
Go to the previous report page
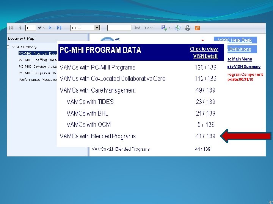pos(20,28)
